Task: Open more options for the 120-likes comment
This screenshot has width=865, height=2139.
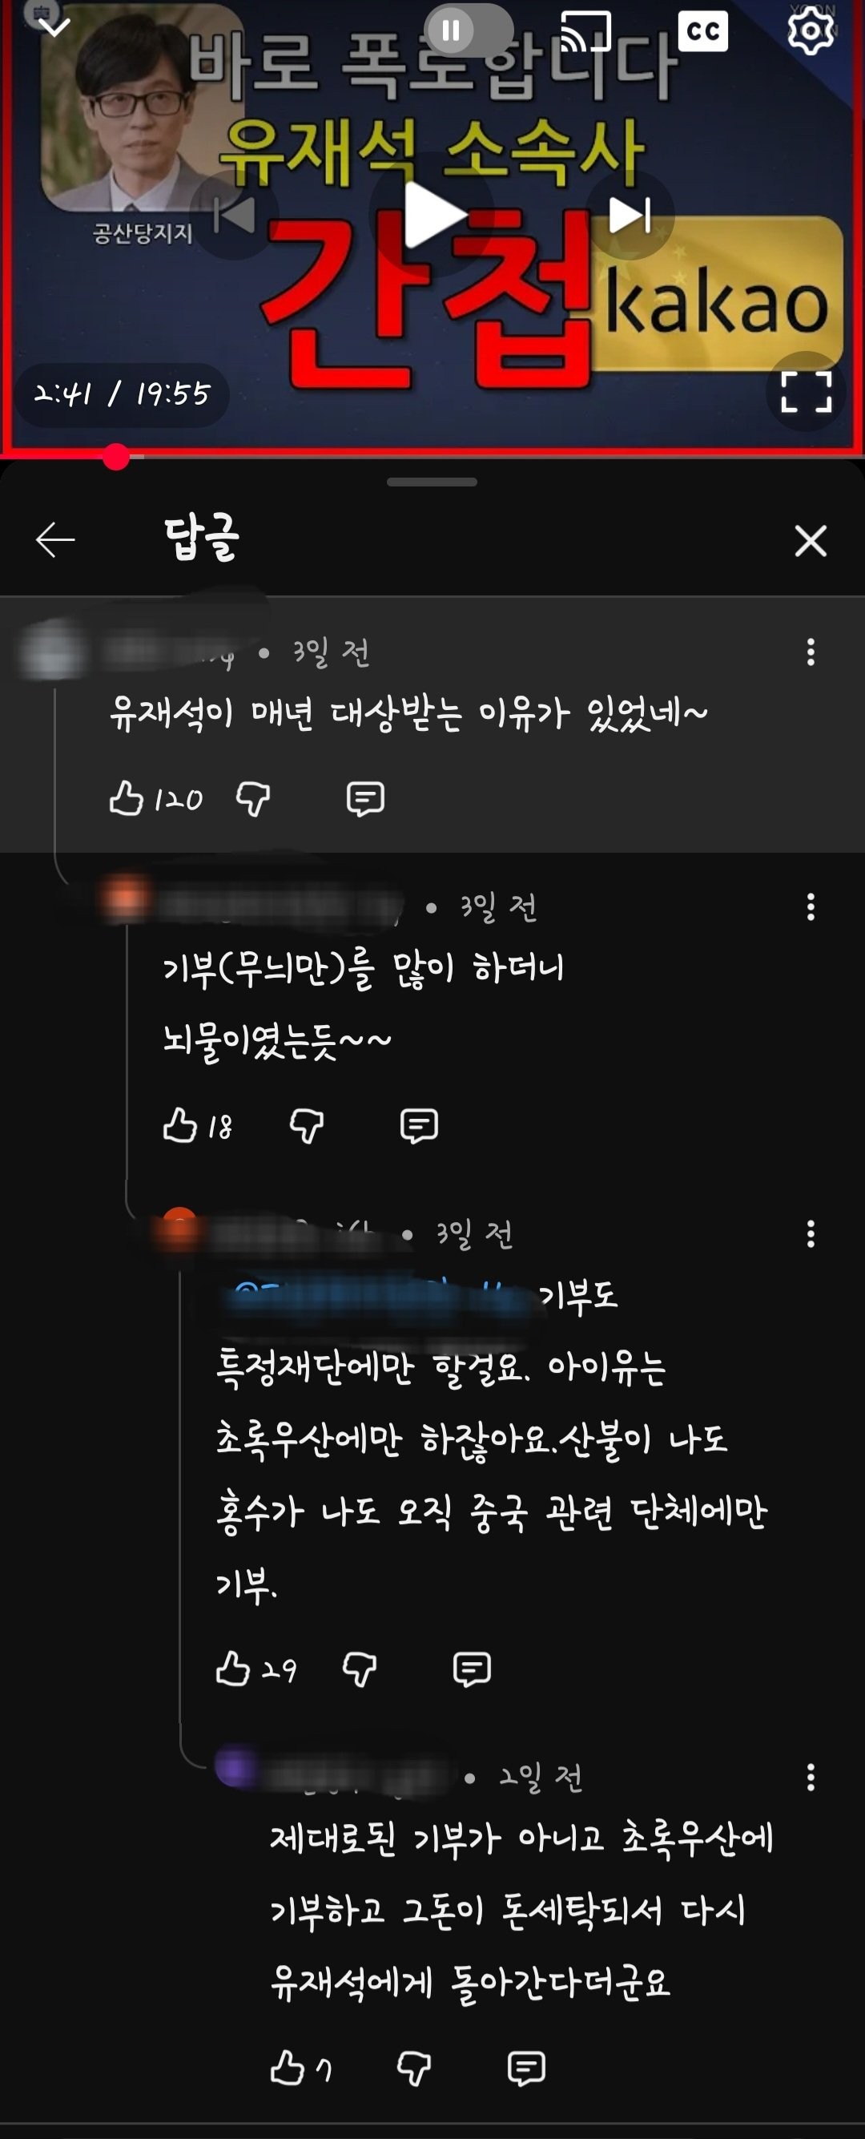Action: point(811,652)
